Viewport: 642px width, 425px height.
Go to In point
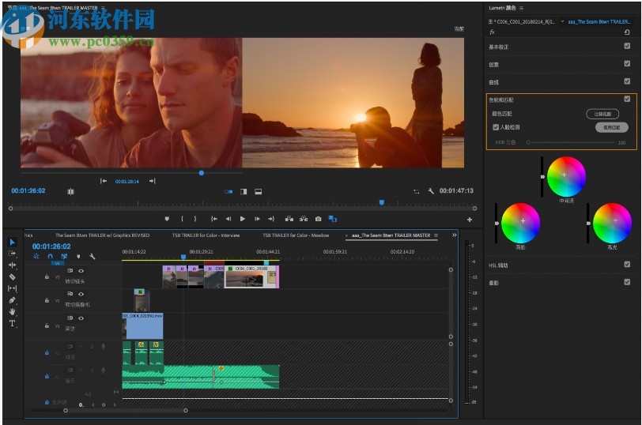tap(213, 219)
